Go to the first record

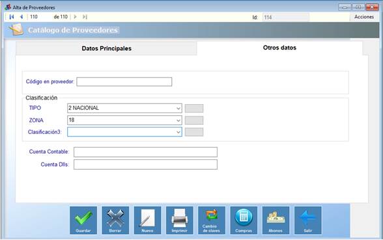click(12, 17)
